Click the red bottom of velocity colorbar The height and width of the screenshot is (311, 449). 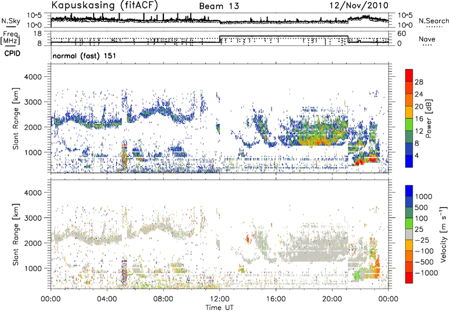point(409,278)
